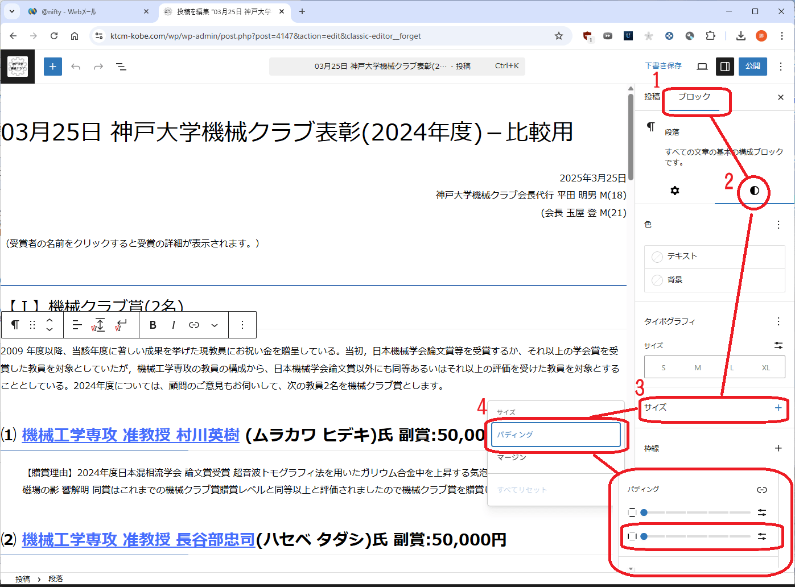Toggle the settings sidebar panel button

coord(724,67)
